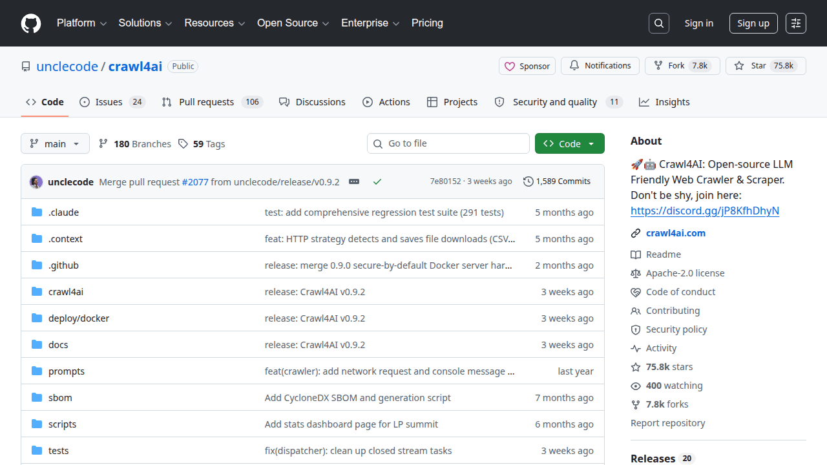Click the Sign up button
Viewport: 827px width, 465px height.
[753, 23]
